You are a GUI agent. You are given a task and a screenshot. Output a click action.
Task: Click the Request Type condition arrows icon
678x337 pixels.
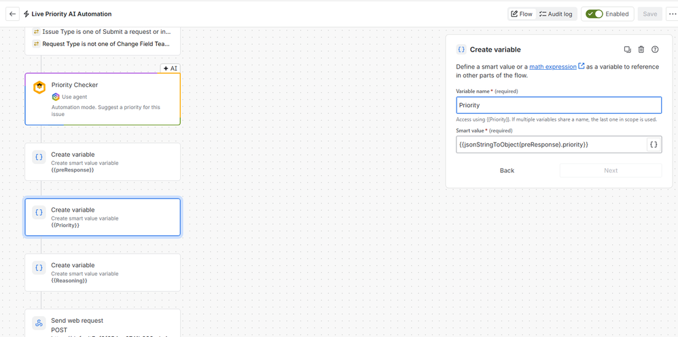(x=36, y=43)
